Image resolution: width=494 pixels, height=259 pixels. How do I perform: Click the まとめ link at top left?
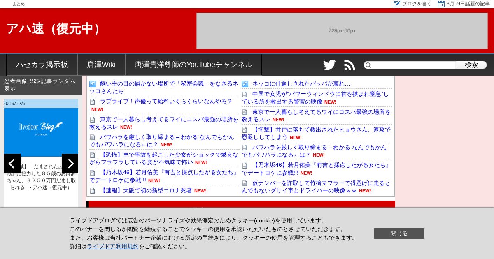pyautogui.click(x=19, y=4)
